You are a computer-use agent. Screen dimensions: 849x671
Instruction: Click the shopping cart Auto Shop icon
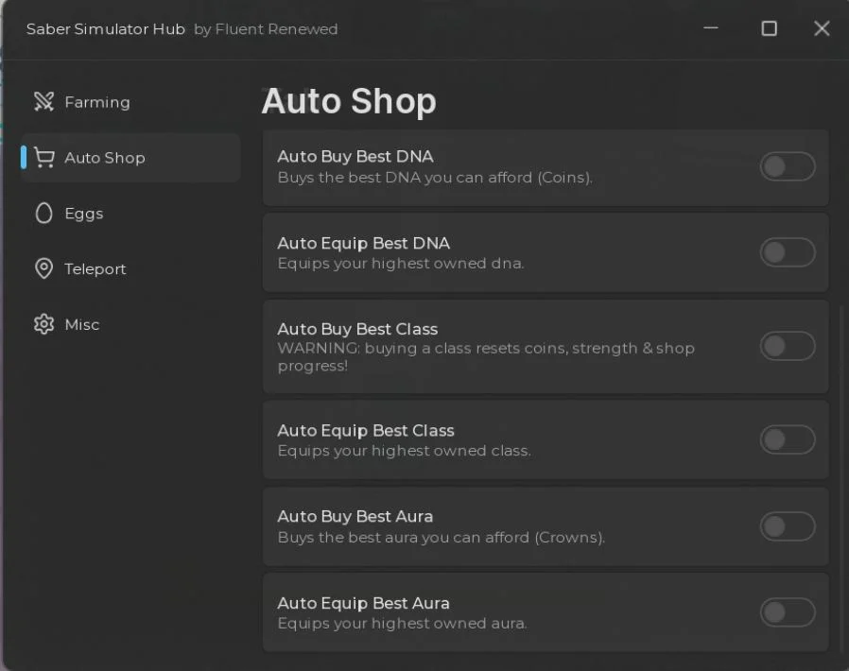[43, 158]
